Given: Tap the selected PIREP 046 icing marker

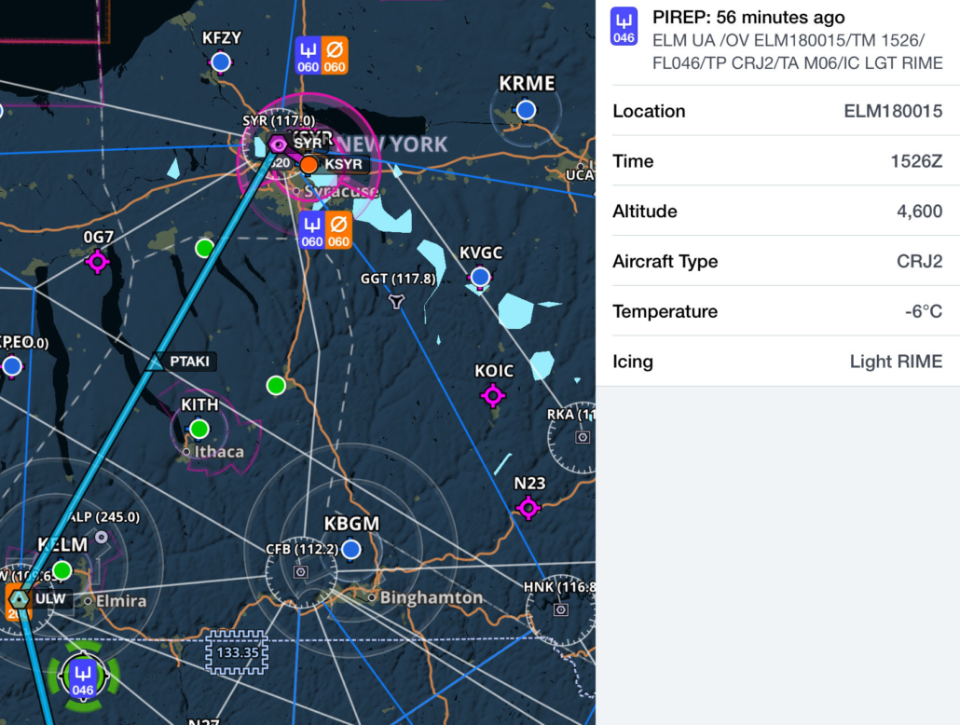Looking at the screenshot, I should tap(83, 678).
